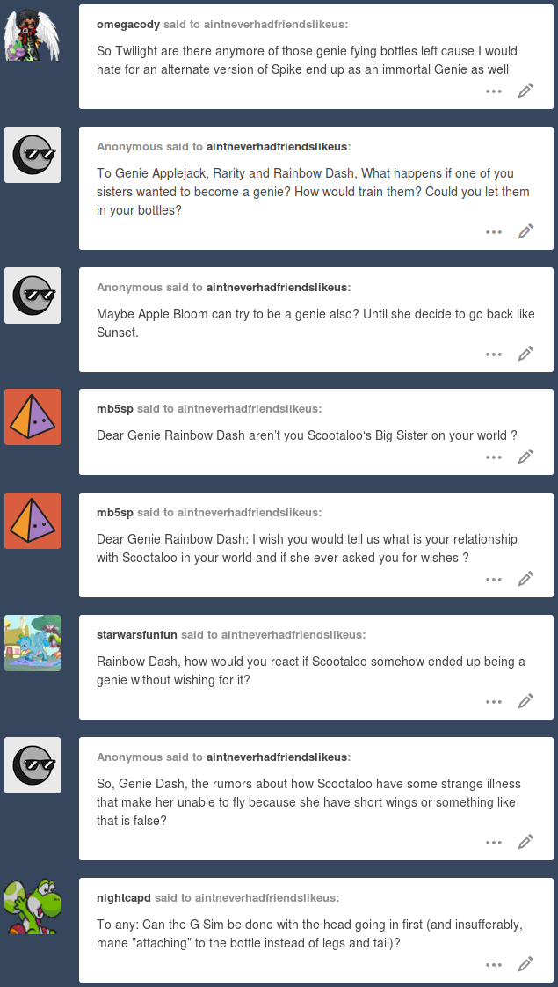Viewport: 558px width, 987px height.
Task: Click the starwarsfunfun username link
Action: [138, 635]
